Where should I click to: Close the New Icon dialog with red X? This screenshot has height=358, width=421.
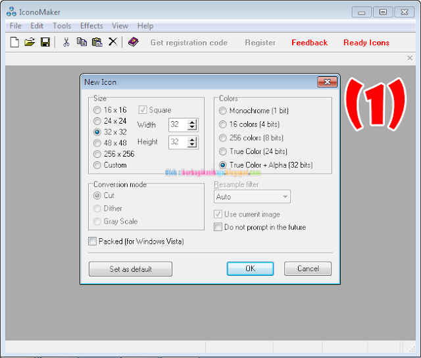[327, 82]
